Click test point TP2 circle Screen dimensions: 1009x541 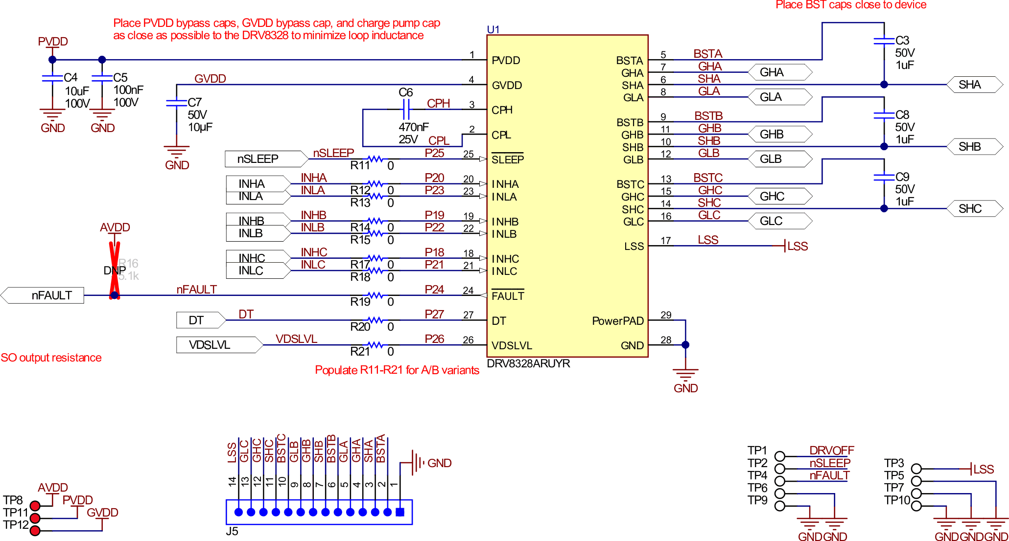(780, 469)
